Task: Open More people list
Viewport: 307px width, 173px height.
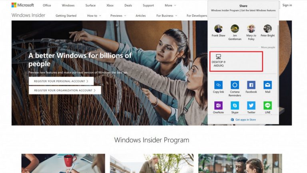Action: point(268,47)
